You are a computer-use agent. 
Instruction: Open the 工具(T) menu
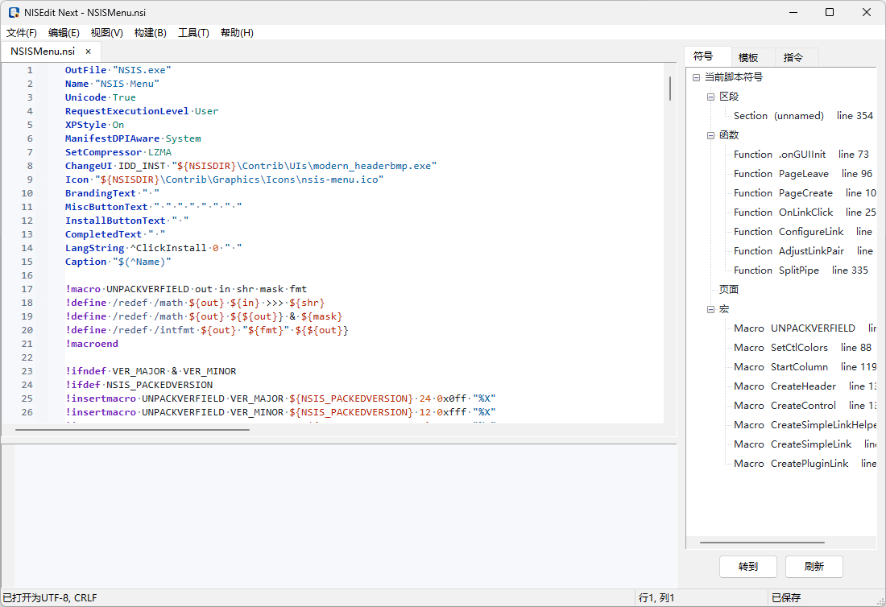194,33
